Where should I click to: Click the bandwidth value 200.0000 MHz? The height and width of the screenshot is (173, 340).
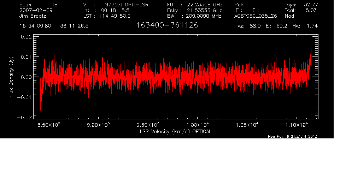click(203, 16)
